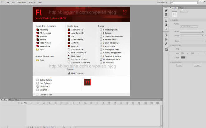
Task: Toggle show or hide all layers eye icon
Action: click(x=19, y=103)
